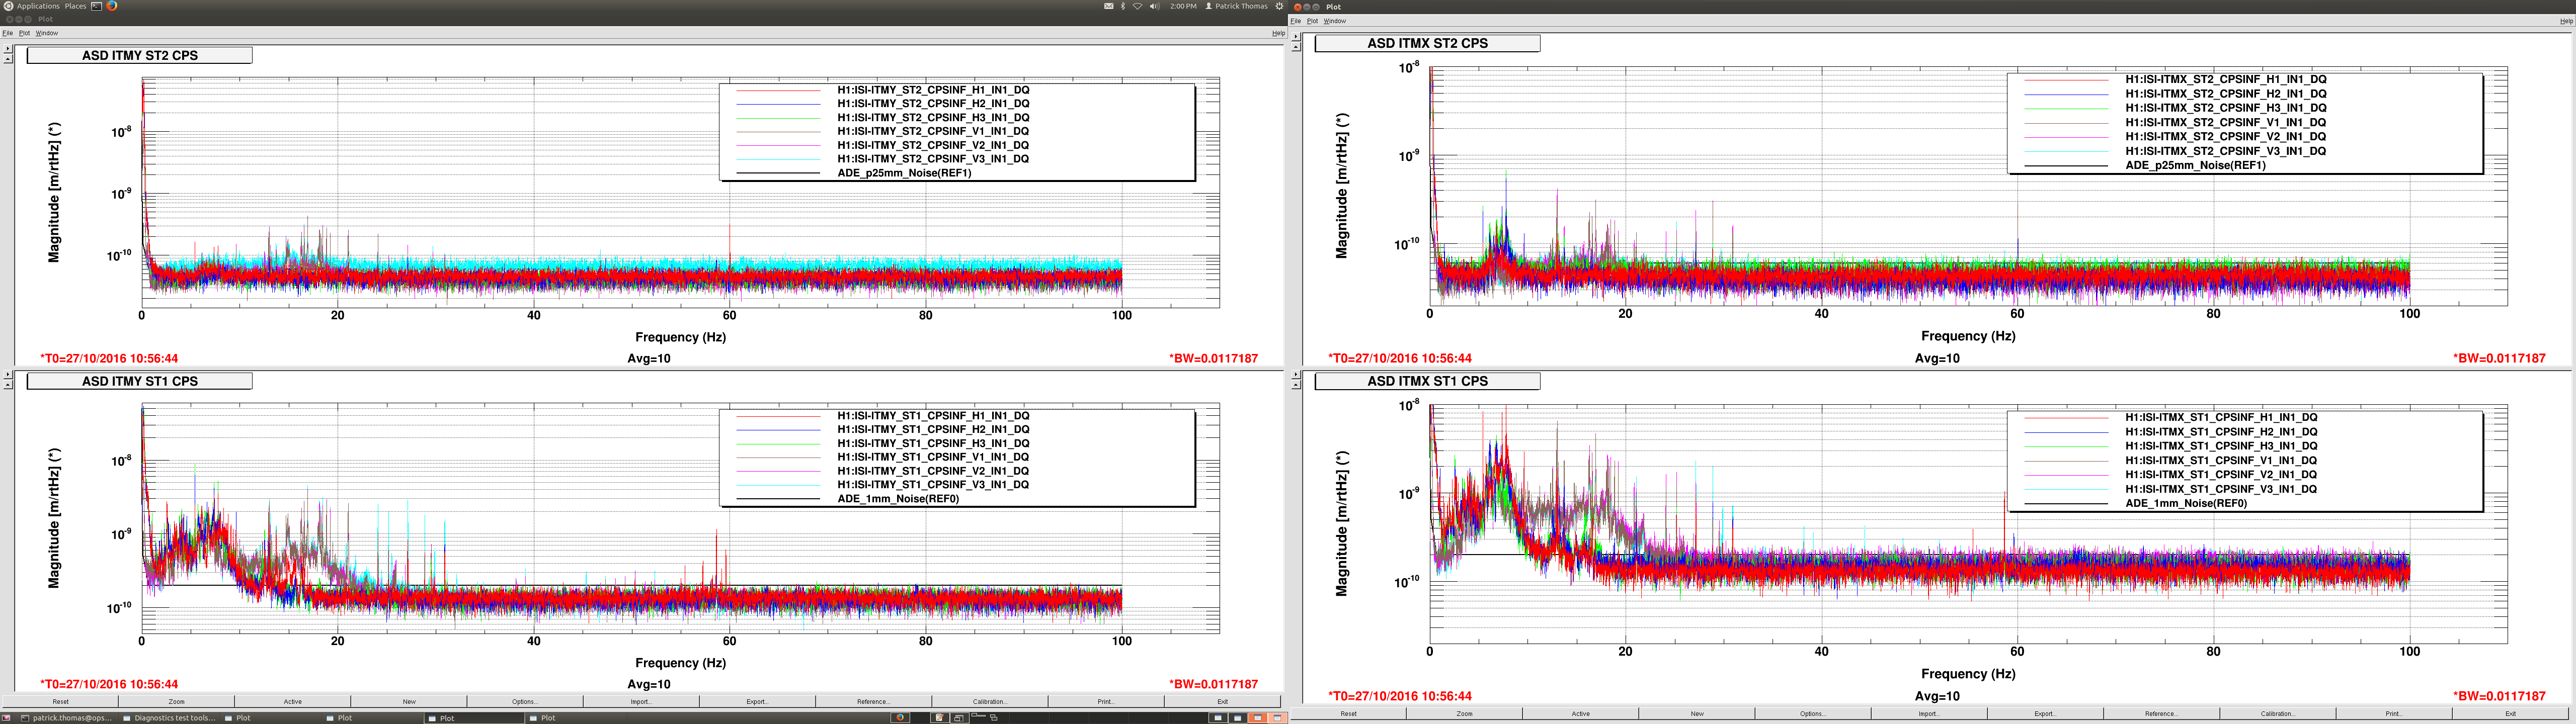
Task: Click the small Firefox icon in bottom taskbar
Action: point(900,718)
